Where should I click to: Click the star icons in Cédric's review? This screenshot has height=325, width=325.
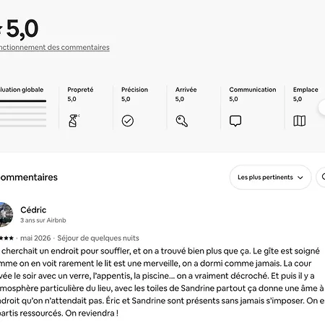[6, 238]
